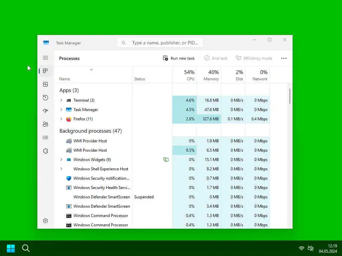Click the efficiency leaf icon for Windows Widgets

[166, 160]
